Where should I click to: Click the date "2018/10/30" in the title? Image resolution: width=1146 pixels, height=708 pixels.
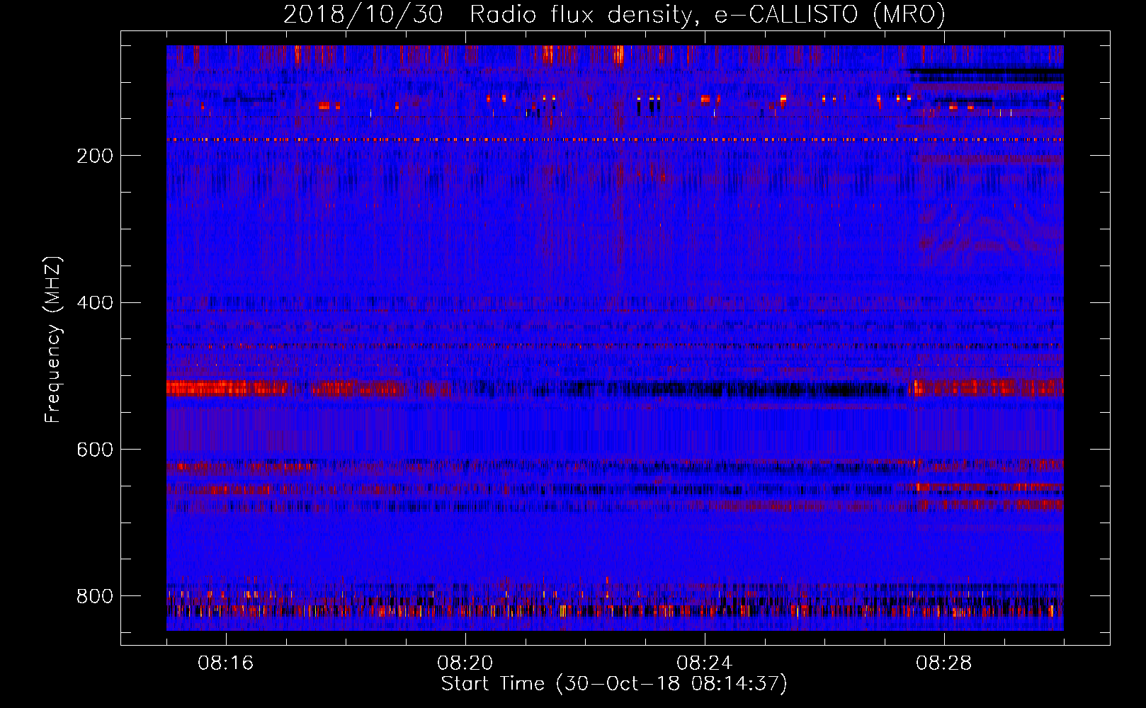[363, 15]
